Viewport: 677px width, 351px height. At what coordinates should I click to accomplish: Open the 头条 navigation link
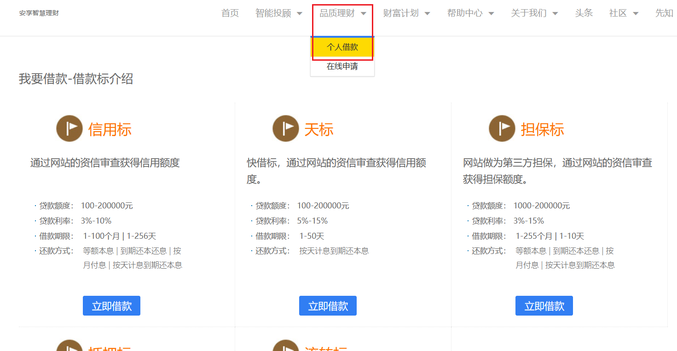[584, 13]
